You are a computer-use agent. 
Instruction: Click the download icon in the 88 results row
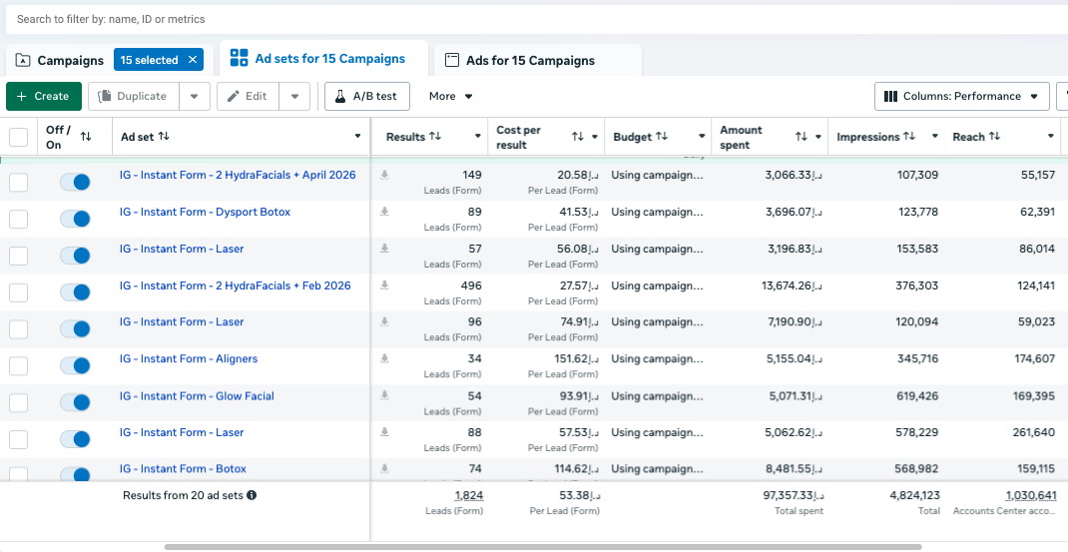tap(385, 432)
